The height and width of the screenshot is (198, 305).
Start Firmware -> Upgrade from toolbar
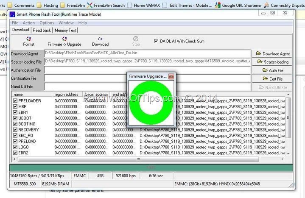click(x=64, y=42)
